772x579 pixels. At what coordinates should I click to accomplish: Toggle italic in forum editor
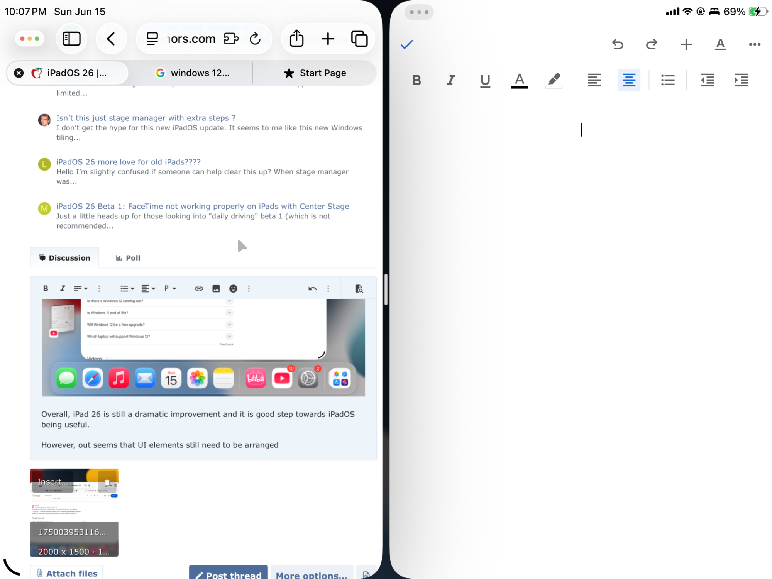(x=63, y=288)
